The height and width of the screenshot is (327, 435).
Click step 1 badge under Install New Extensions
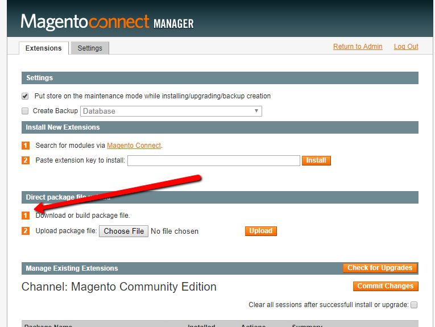point(25,146)
